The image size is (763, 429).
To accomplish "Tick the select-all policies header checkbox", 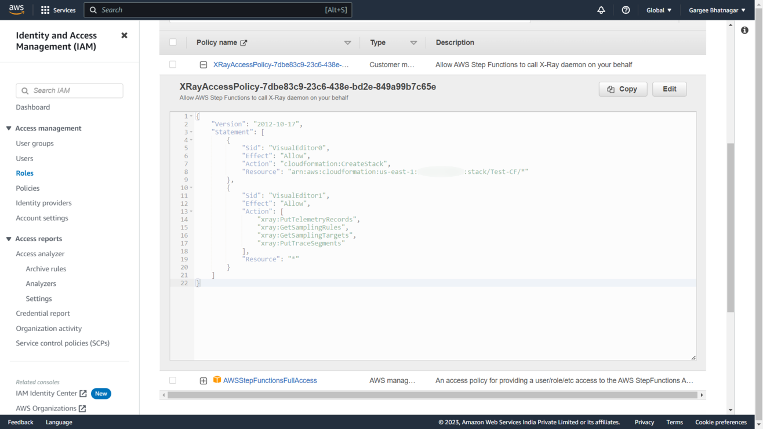I will pyautogui.click(x=173, y=42).
